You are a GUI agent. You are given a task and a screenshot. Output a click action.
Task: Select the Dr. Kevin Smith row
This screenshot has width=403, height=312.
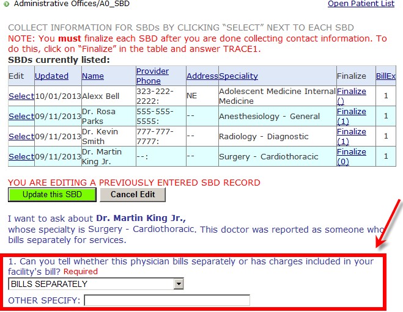tap(21, 136)
